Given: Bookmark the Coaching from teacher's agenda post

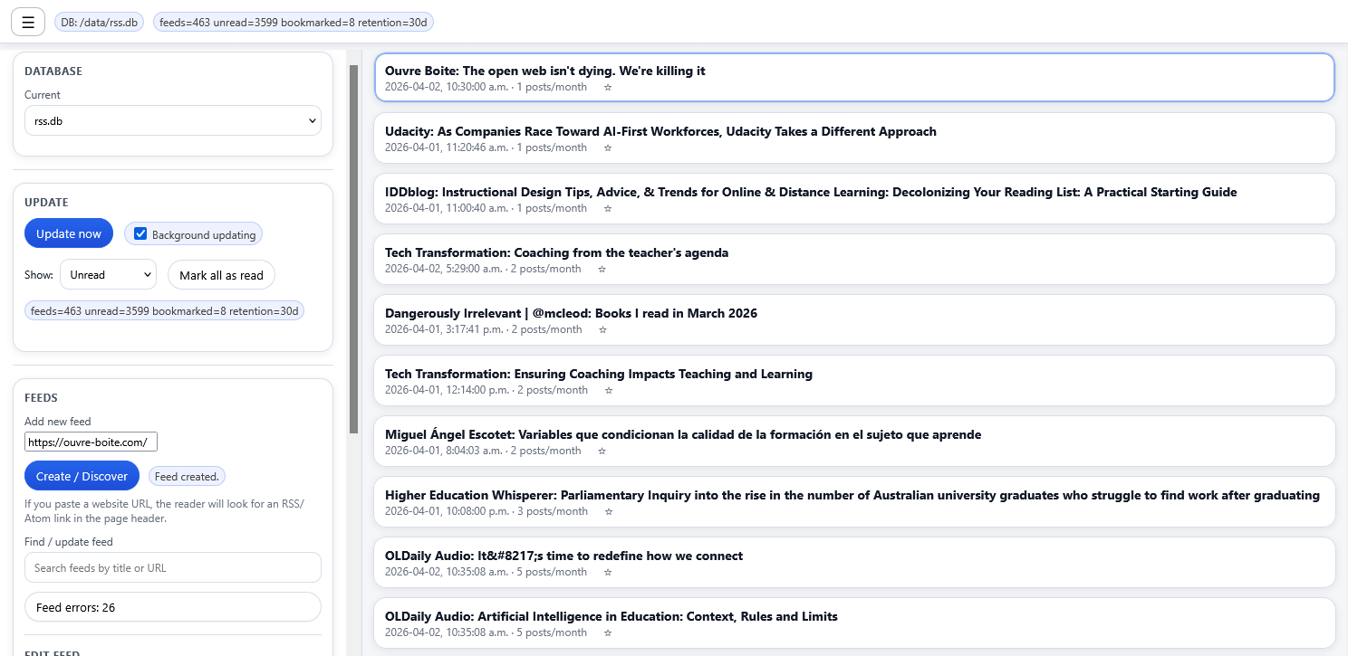Looking at the screenshot, I should [602, 270].
